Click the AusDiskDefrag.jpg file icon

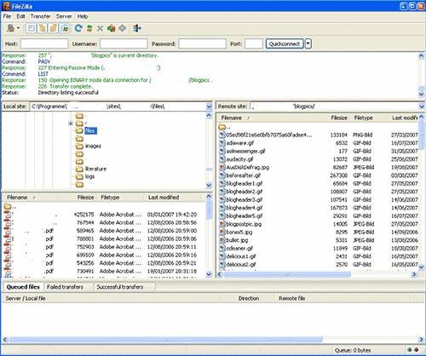(222, 167)
